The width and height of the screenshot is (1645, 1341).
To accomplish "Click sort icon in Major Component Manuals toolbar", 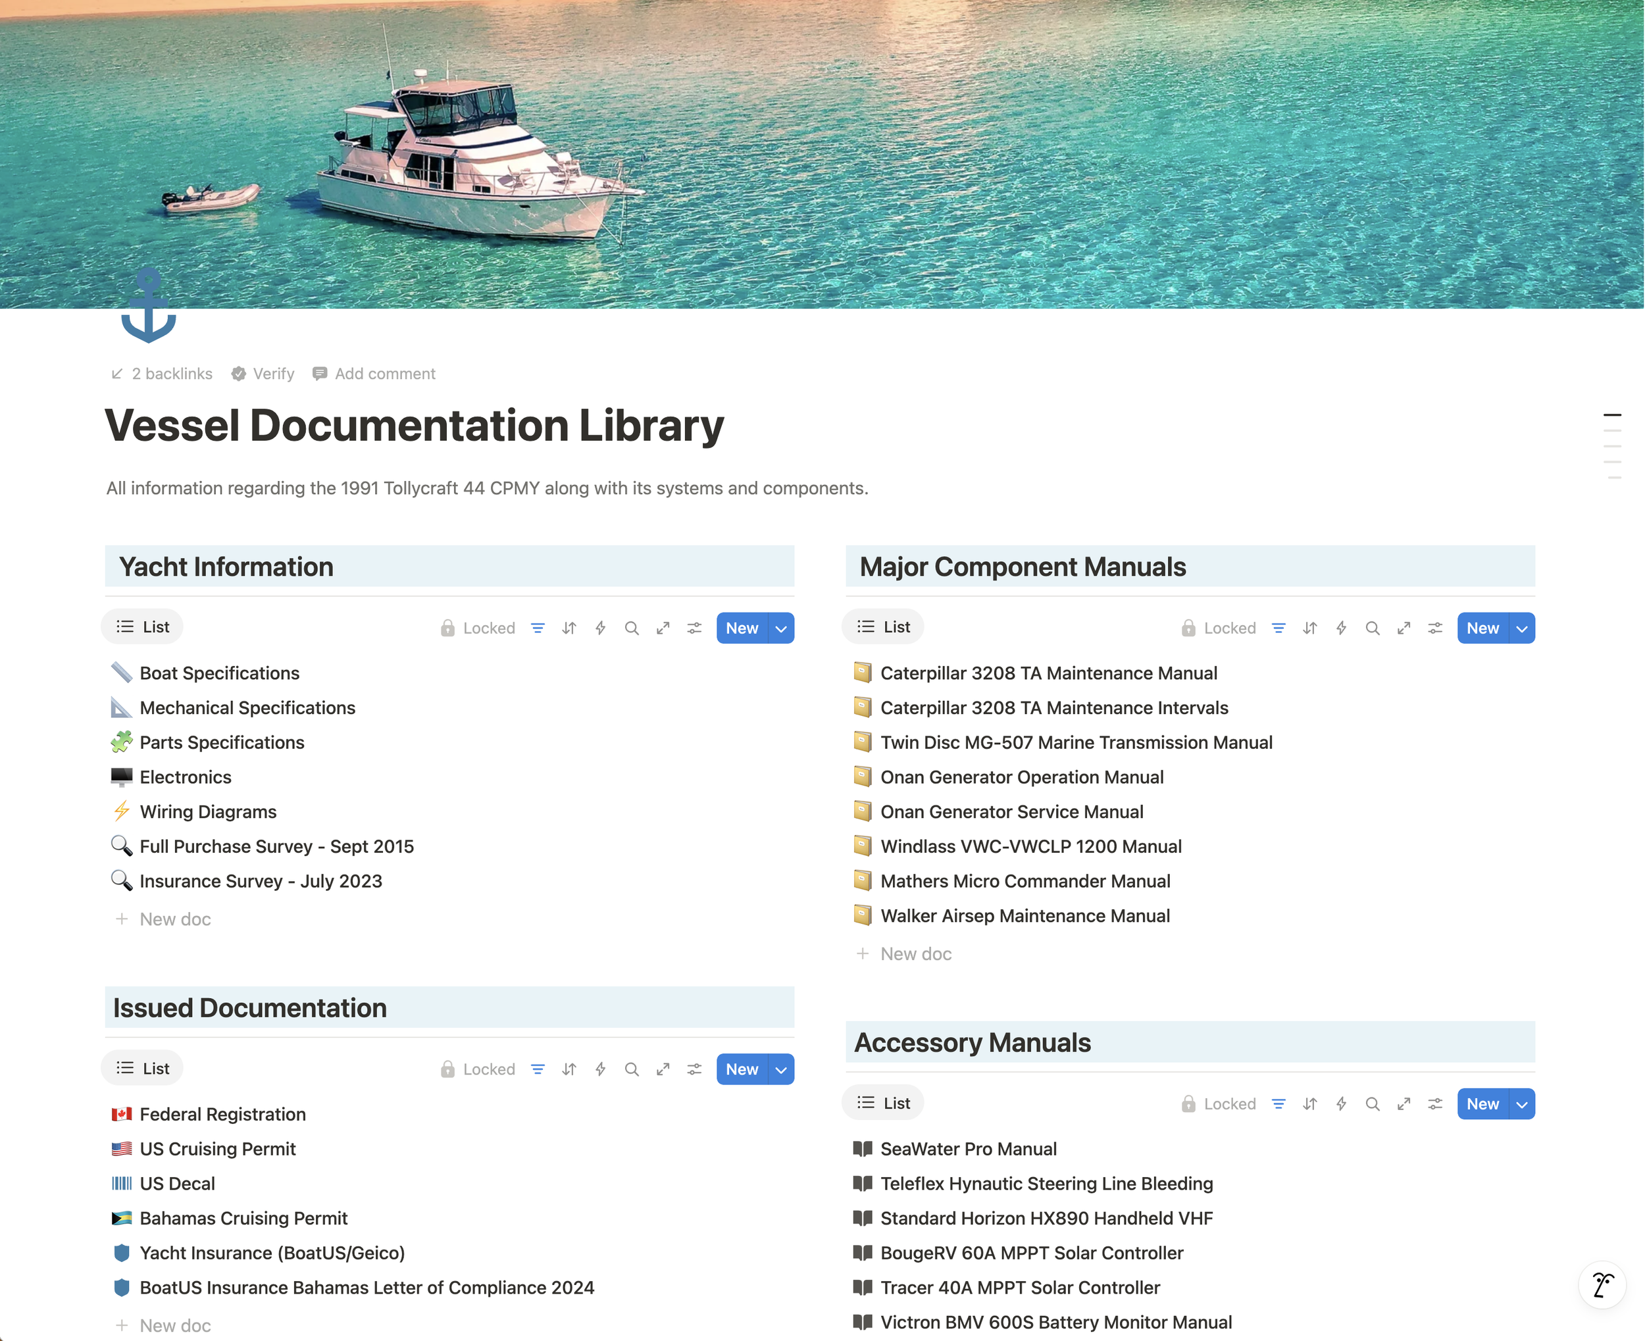I will pos(1310,628).
